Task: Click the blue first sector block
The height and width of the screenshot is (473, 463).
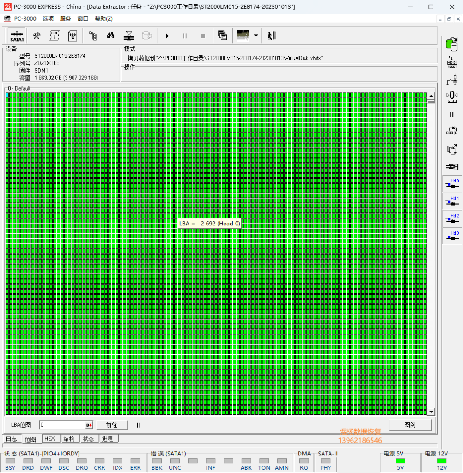Action: pos(7,95)
